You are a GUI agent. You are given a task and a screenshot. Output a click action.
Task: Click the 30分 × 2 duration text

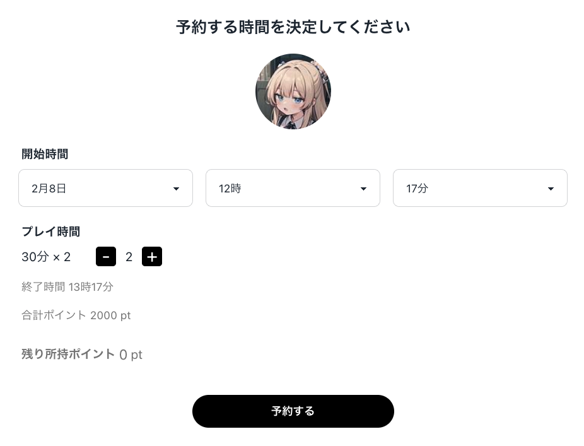[x=46, y=257]
